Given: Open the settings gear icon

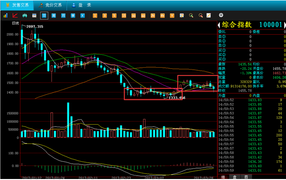Looking at the screenshot, I should coord(221,15).
